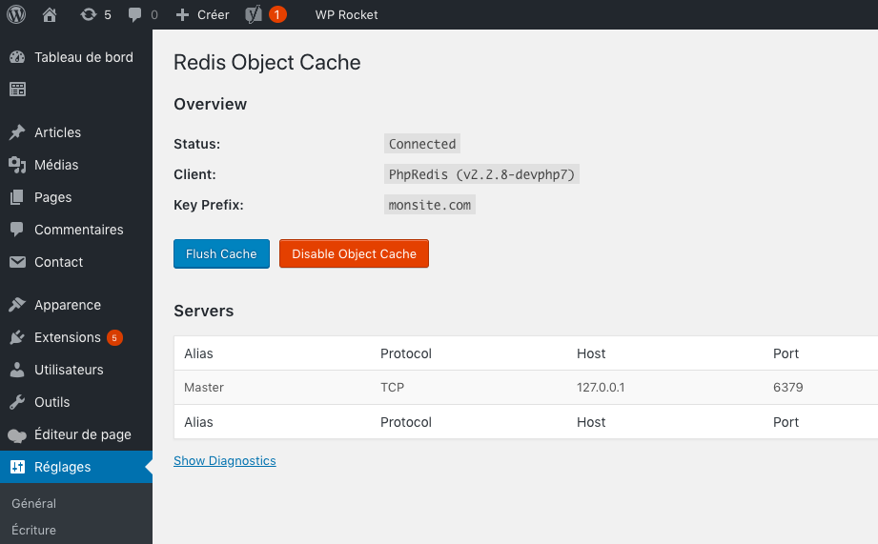878x544 pixels.
Task: Open Pages menu item
Action: tap(52, 197)
